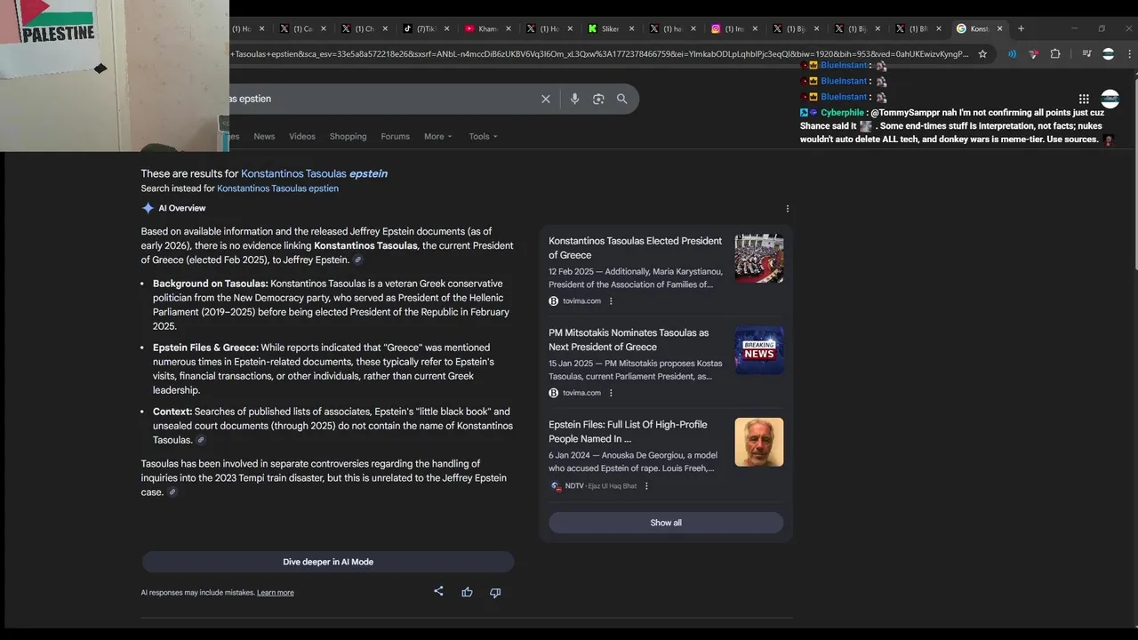Switch to News results tab
The image size is (1138, 640).
tap(264, 136)
